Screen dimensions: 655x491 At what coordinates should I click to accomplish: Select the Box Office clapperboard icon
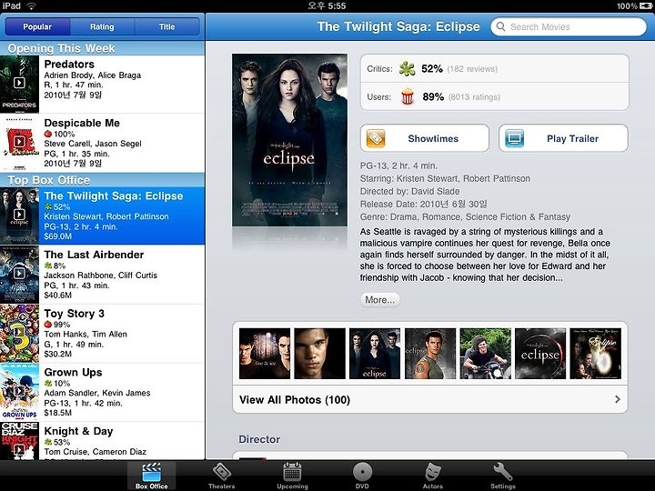click(152, 472)
